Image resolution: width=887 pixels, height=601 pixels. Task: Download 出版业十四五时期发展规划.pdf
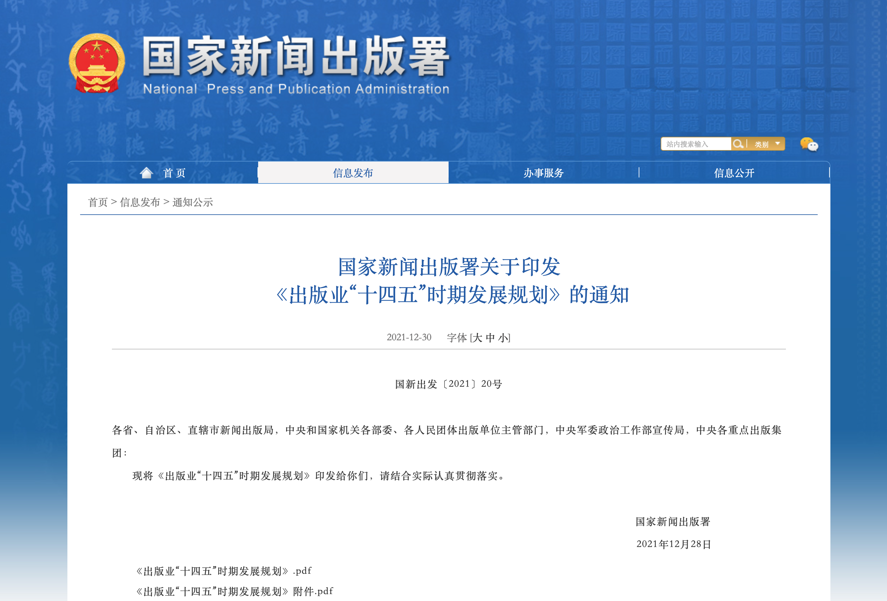click(224, 571)
